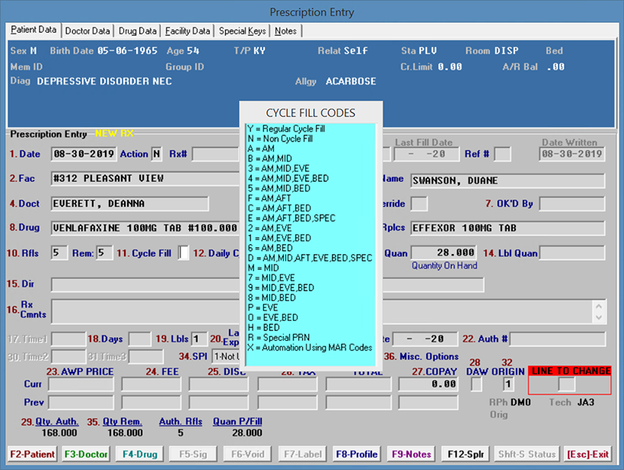Open the patient record with F2-Patient

coord(32,453)
